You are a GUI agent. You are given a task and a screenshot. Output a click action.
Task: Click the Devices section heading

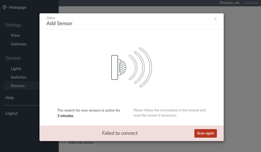point(13,58)
